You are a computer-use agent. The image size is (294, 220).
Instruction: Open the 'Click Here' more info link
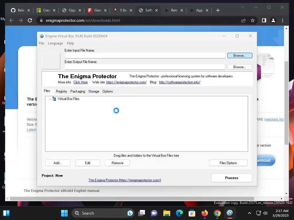click(x=80, y=82)
